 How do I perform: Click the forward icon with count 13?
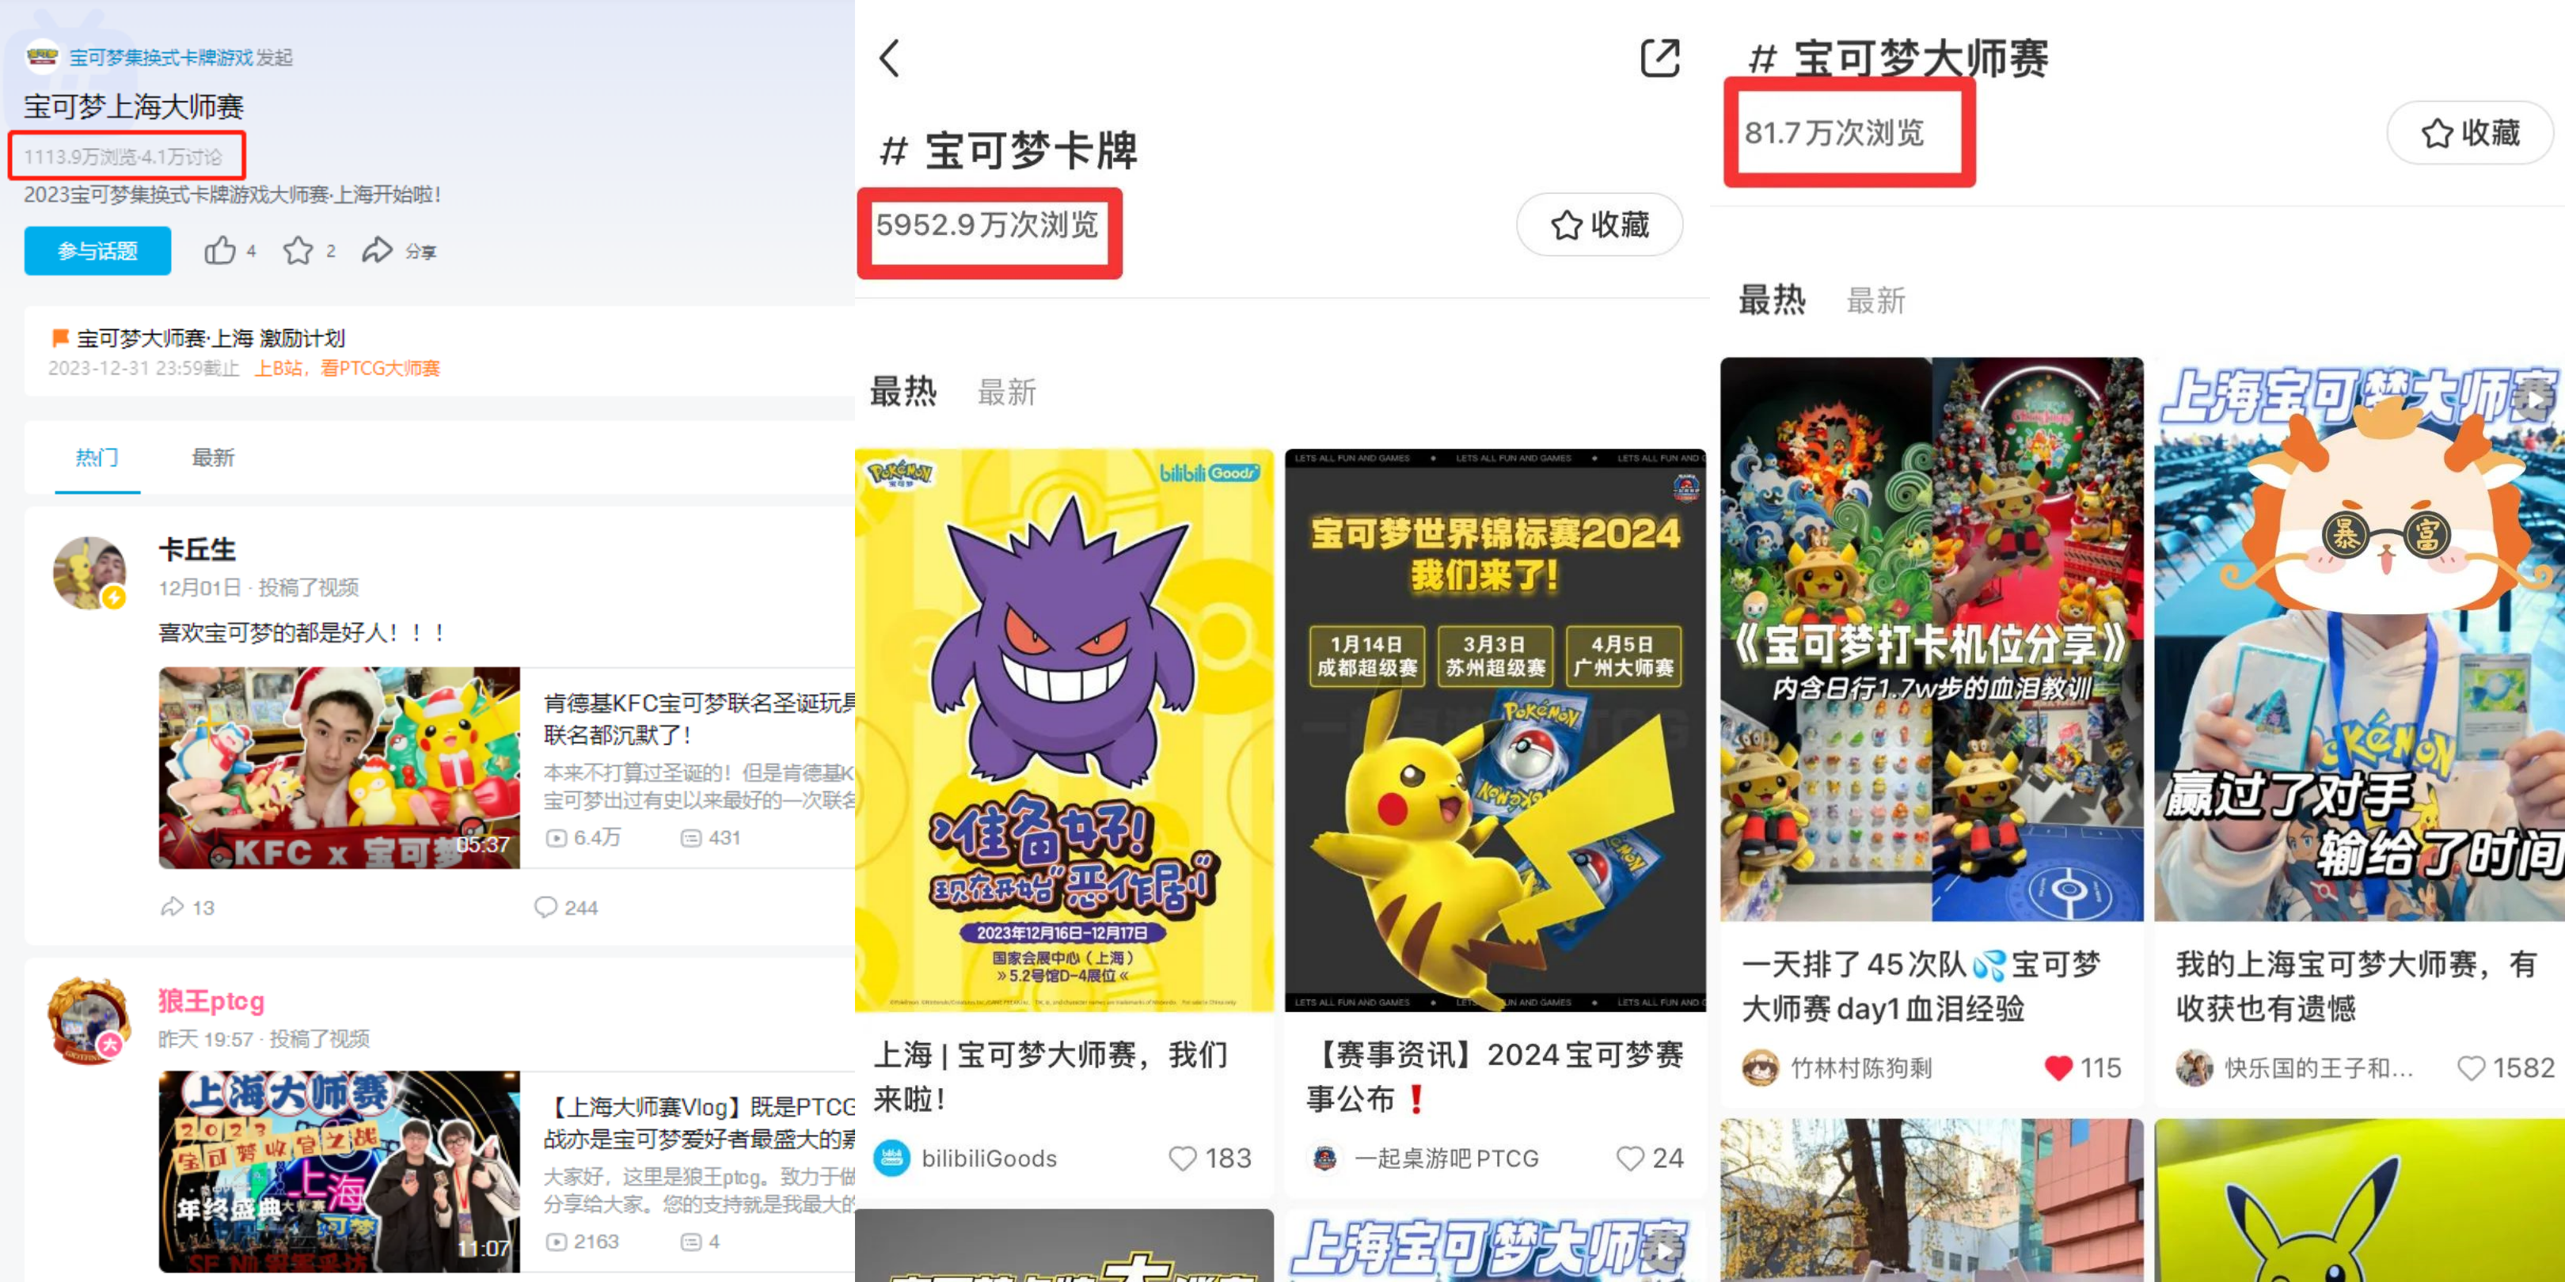coord(173,907)
